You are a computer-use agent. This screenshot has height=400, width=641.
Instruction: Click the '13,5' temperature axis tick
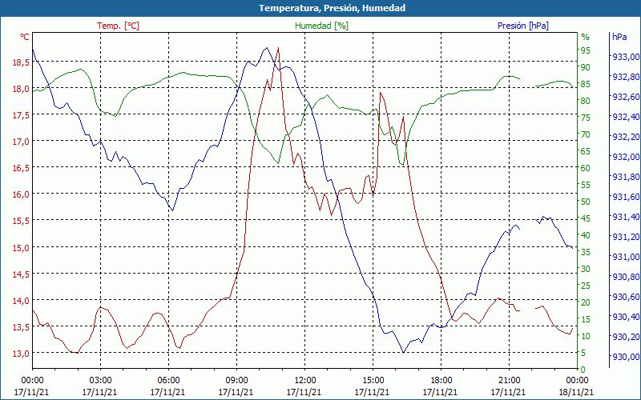(x=22, y=327)
